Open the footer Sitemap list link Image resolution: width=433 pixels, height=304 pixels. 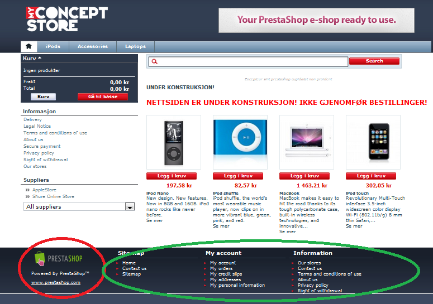[131, 274]
